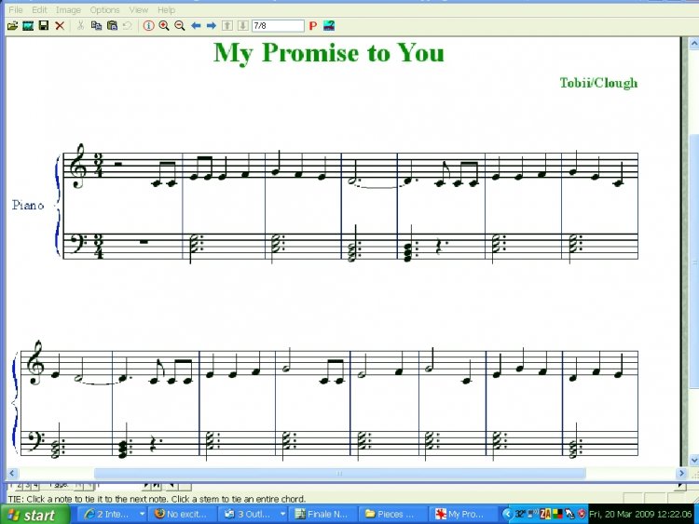Viewport: 699px width, 524px height.
Task: Open the File menu
Action: click(x=16, y=9)
